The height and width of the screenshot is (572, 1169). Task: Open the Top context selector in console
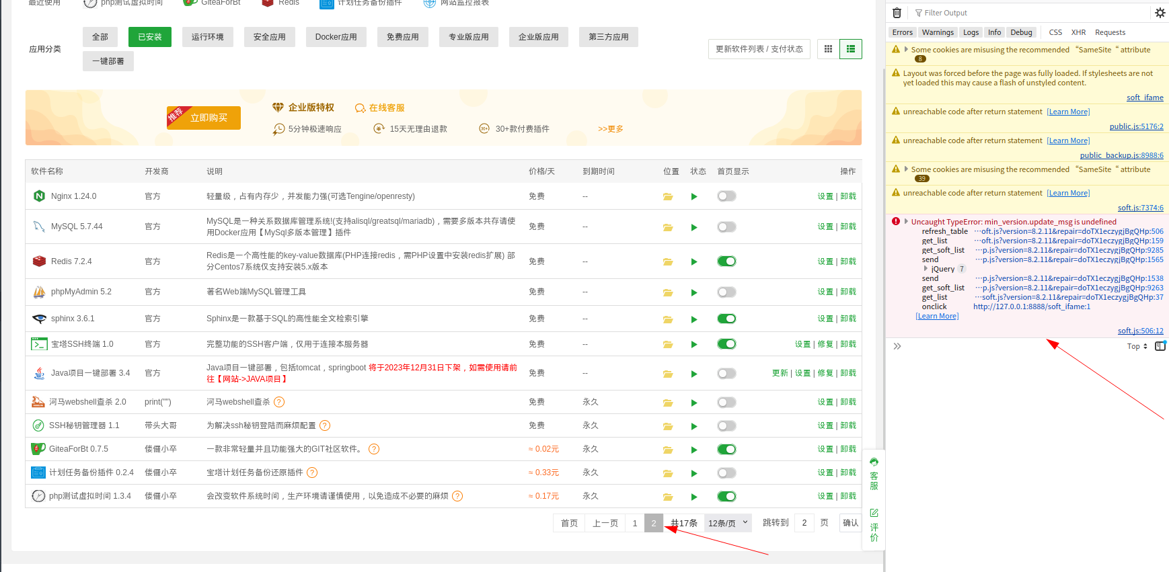coord(1137,346)
